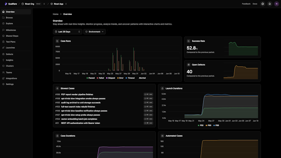Click the Case Runs chart icon
The image size is (281, 158).
click(57, 41)
